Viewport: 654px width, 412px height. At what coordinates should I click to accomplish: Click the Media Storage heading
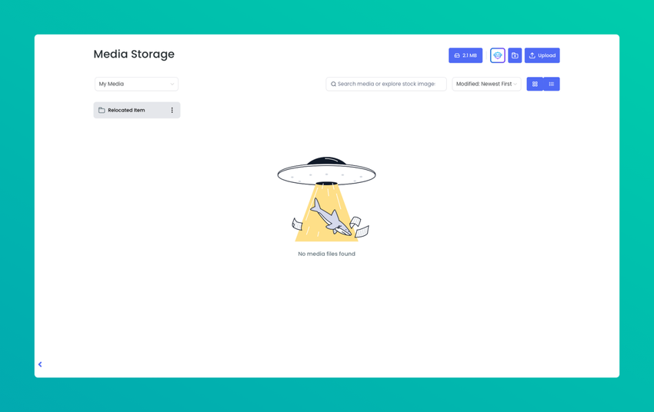pos(134,54)
